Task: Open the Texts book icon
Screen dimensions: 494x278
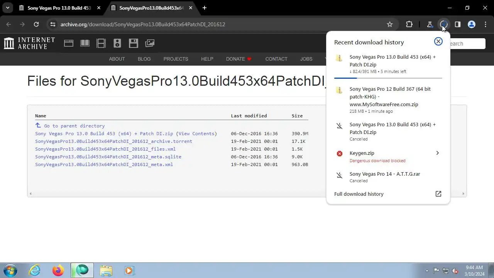Action: click(x=85, y=43)
